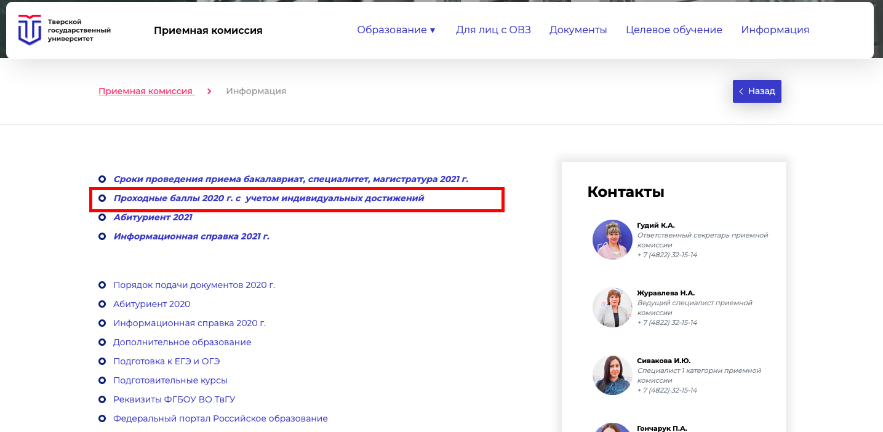Click the Tver State University logo
This screenshot has width=883, height=432.
pyautogui.click(x=64, y=30)
